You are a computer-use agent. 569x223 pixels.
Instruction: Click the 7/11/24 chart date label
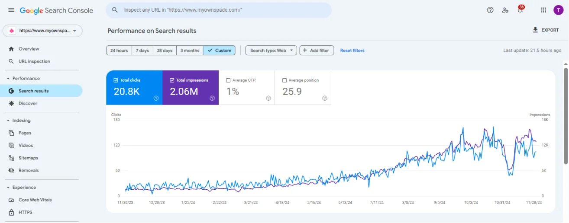(377, 202)
